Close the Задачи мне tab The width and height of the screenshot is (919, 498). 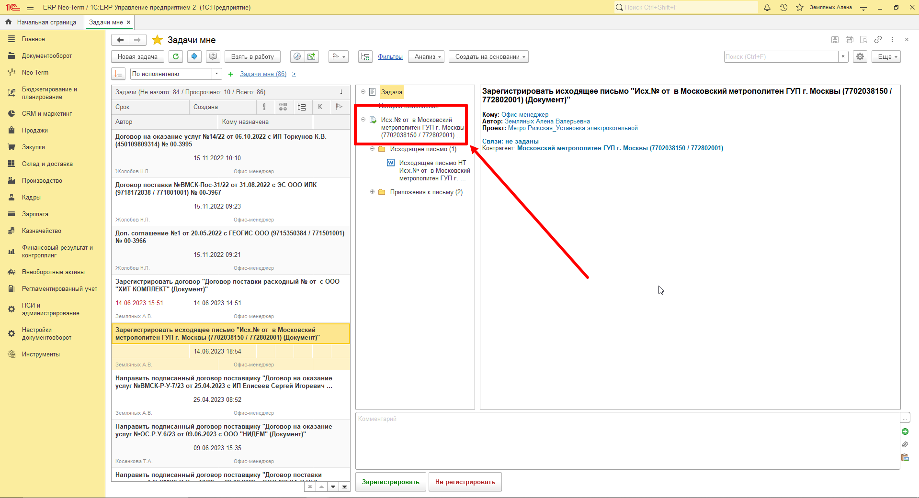pyautogui.click(x=128, y=22)
